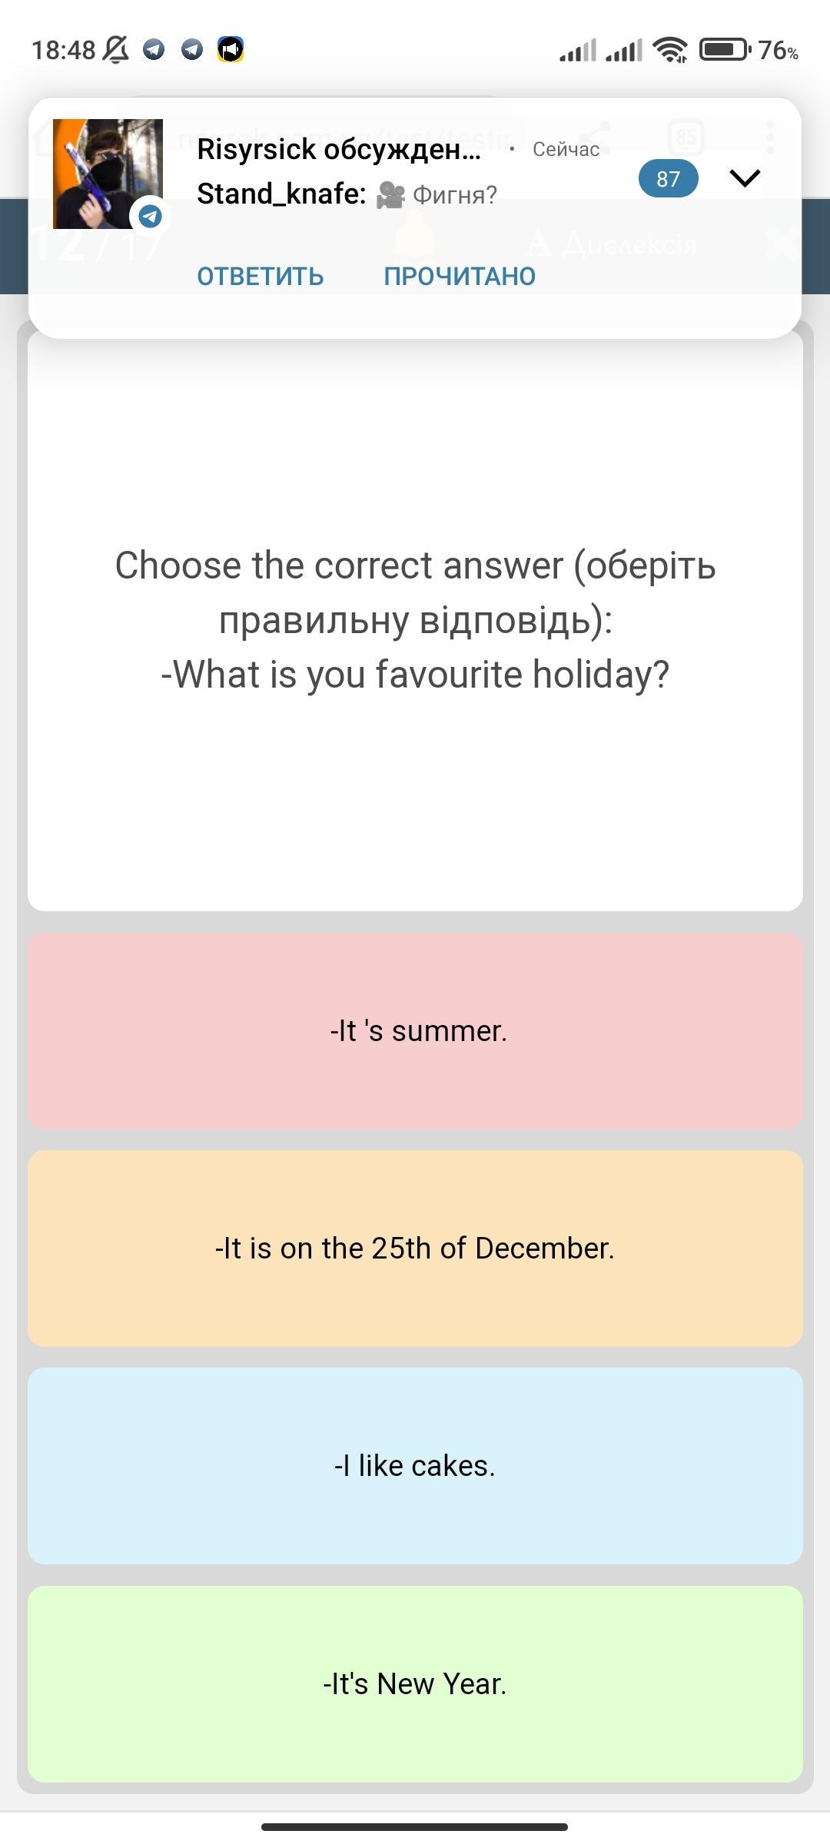Tap the muted bell status icon

coord(116,50)
